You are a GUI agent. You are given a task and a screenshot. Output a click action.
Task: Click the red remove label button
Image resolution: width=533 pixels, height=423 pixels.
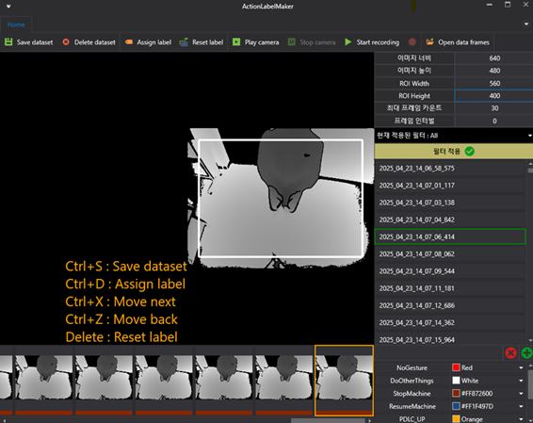tap(510, 353)
